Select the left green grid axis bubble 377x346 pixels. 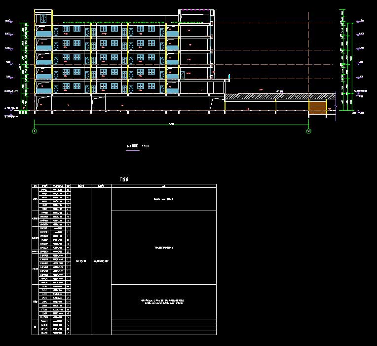(35, 131)
